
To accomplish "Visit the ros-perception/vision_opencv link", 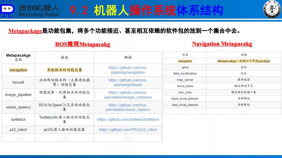I will (128, 107).
